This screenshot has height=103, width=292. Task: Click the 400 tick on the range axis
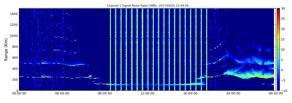(15, 69)
